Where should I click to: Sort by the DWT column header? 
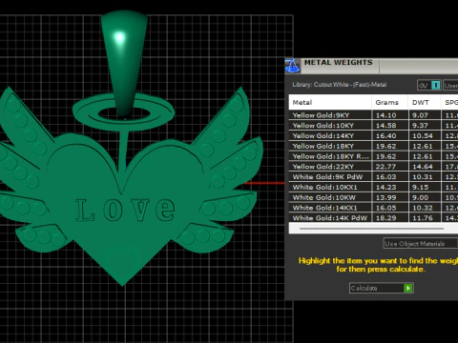click(425, 102)
